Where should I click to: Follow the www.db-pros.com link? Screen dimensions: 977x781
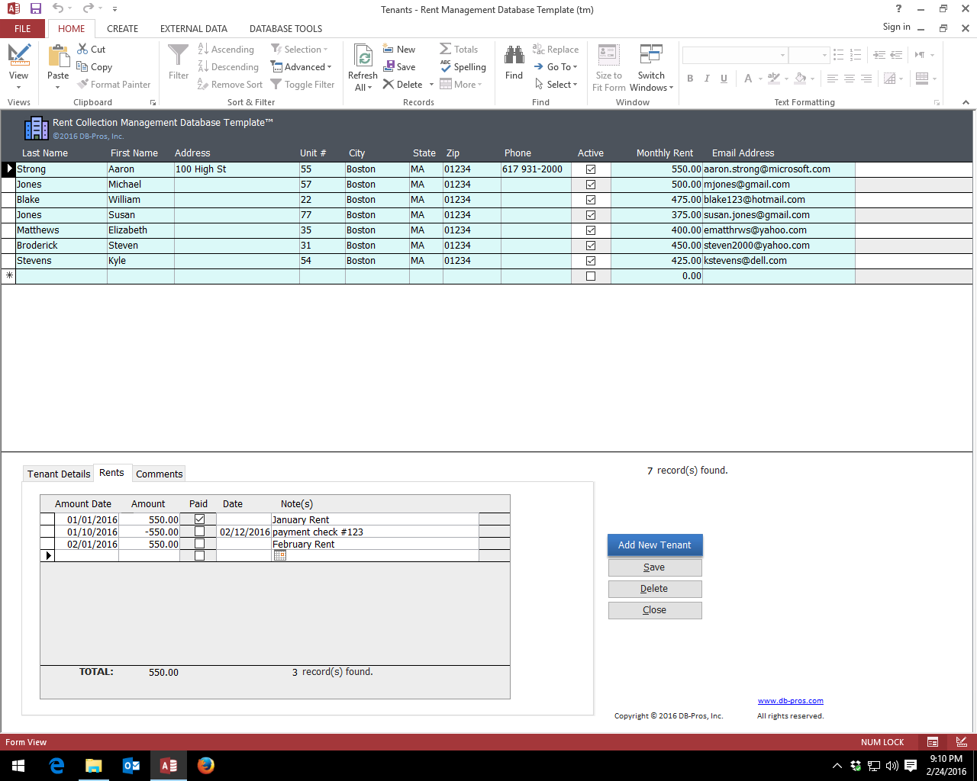pyautogui.click(x=791, y=700)
